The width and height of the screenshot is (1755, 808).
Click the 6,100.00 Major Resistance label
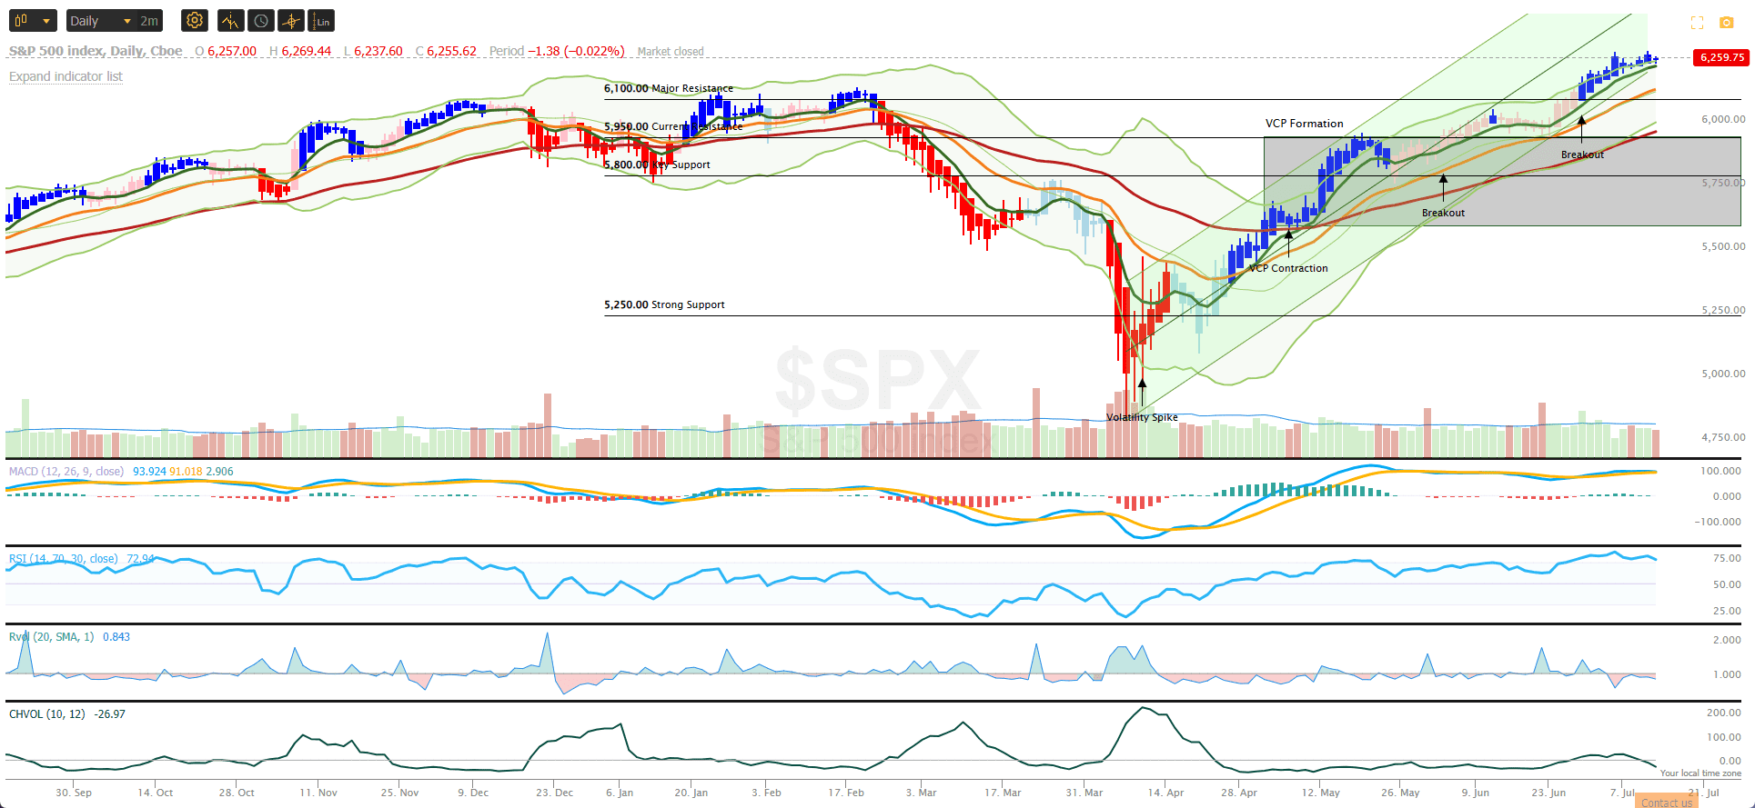pyautogui.click(x=669, y=88)
